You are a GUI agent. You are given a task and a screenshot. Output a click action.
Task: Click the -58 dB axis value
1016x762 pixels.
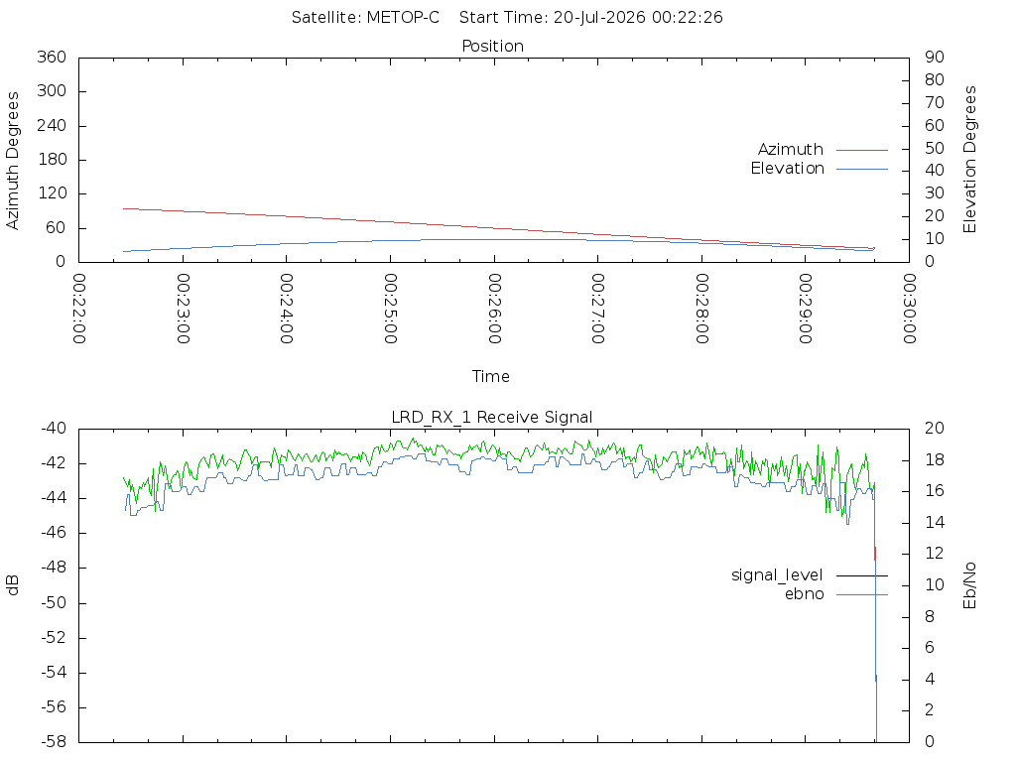tap(54, 742)
